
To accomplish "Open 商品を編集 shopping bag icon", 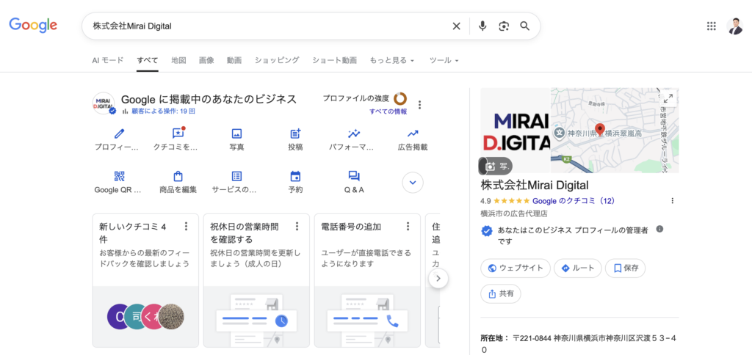I will [x=178, y=176].
